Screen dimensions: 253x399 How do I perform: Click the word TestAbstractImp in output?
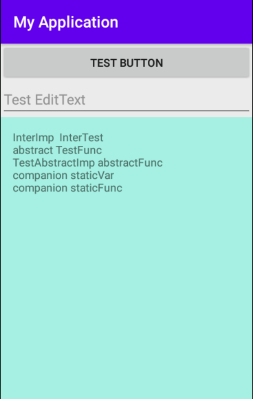(54, 162)
